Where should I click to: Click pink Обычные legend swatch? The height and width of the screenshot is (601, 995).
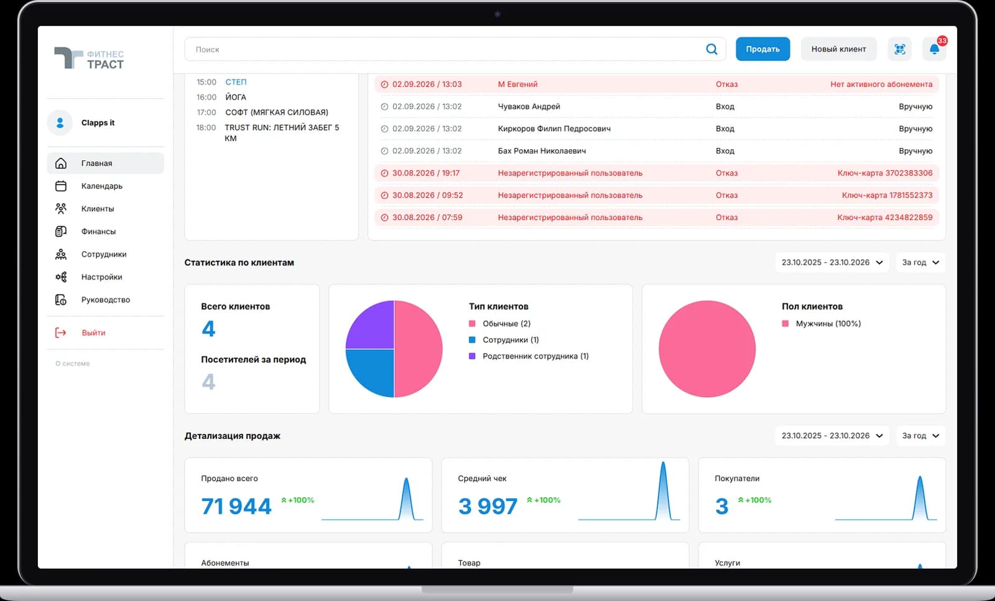point(472,323)
